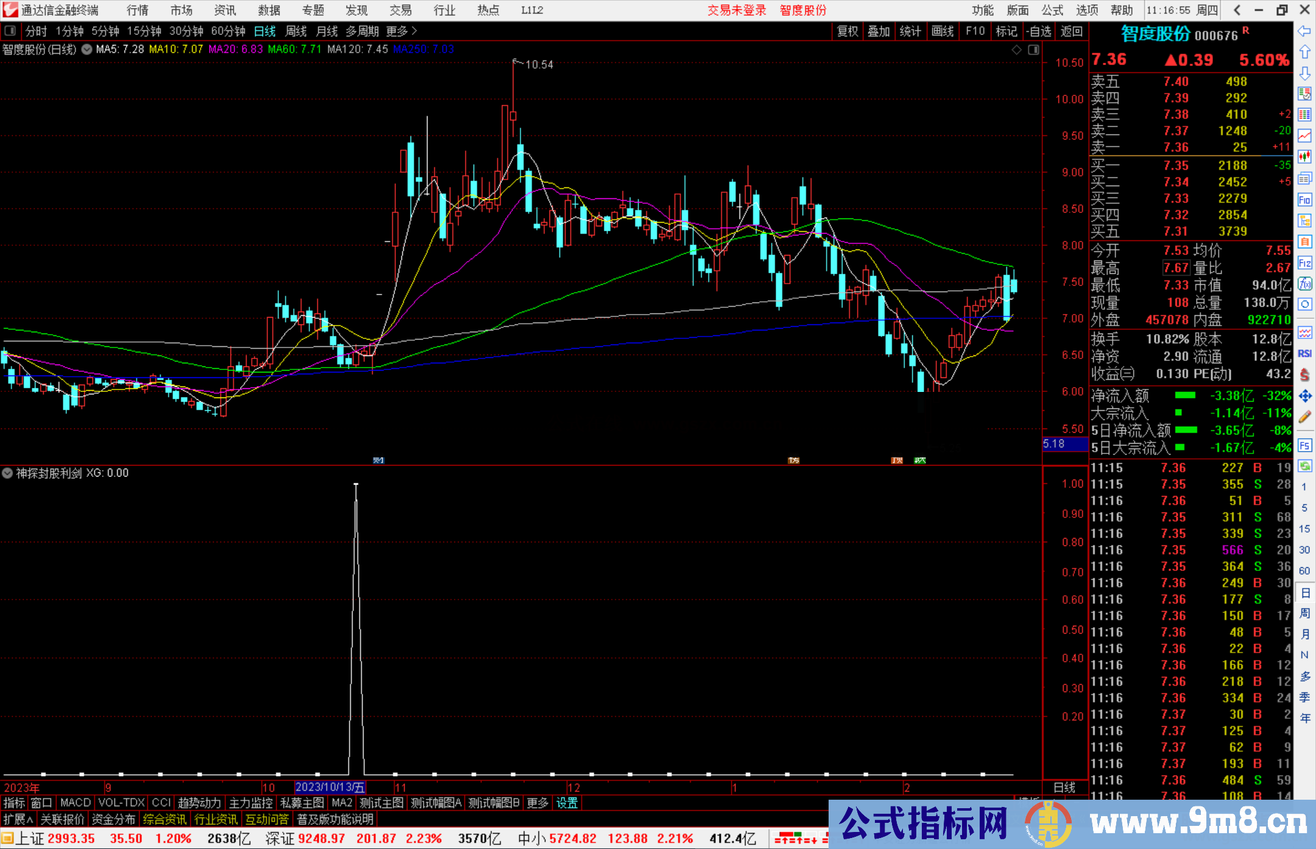Click the green refresh sidebar icon
Screen dimensions: 1316x849
1304,466
